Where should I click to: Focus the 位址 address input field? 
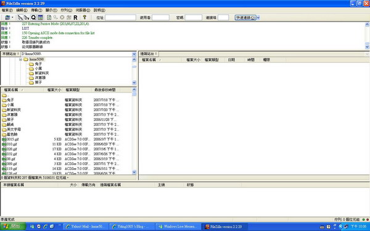pyautogui.click(x=121, y=17)
